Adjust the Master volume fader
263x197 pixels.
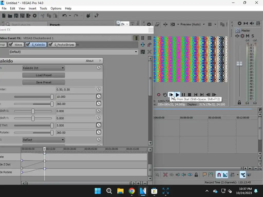pyautogui.click(x=239, y=64)
